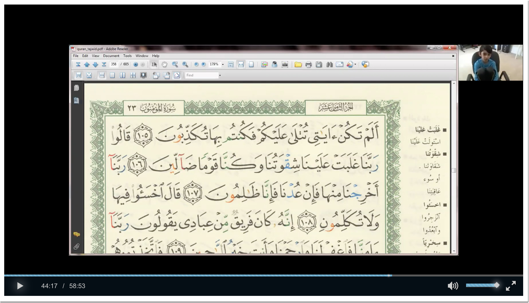Enter fullscreen video mode
529x303 pixels.
(511, 286)
